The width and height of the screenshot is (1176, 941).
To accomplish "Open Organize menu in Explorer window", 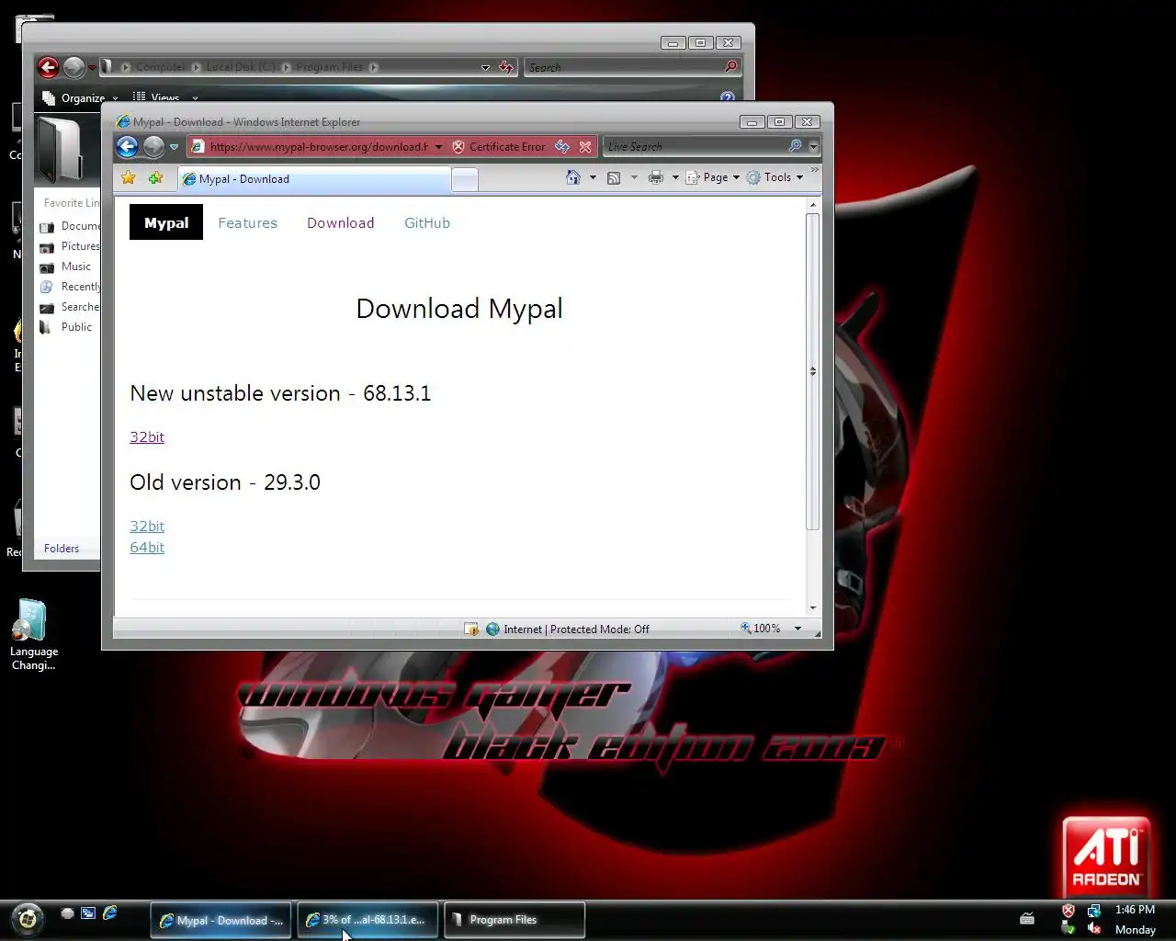I will (80, 98).
